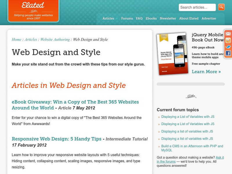Open the Forums navigation item
Viewport: 232px width, 174px height.
pos(127,18)
